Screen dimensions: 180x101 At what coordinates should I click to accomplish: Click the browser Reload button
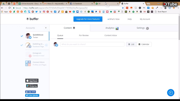[x=10, y=8]
